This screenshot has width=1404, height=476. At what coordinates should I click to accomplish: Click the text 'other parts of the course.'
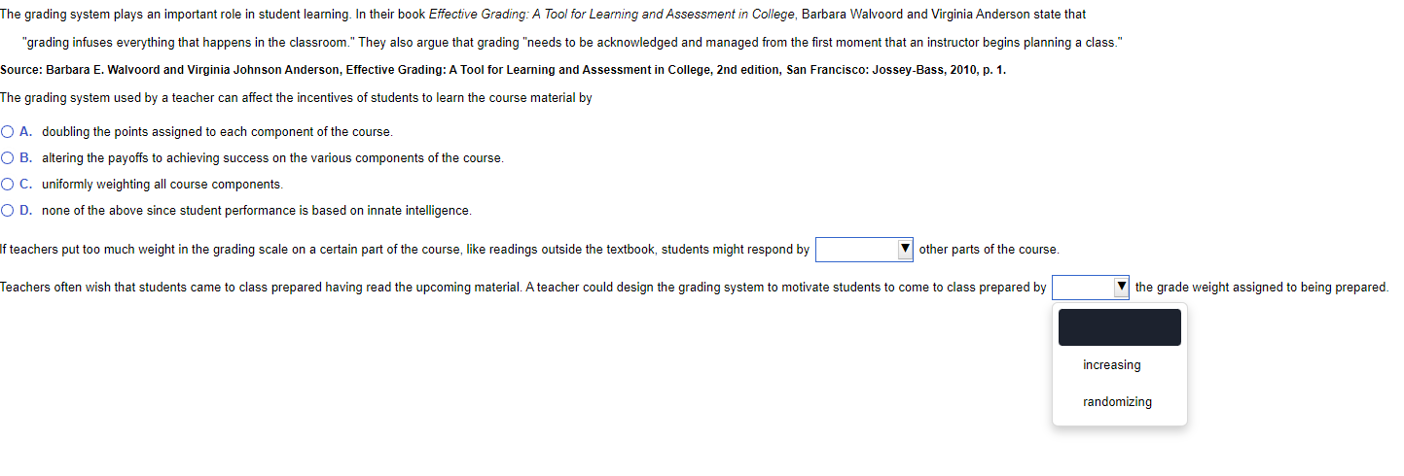tap(990, 250)
